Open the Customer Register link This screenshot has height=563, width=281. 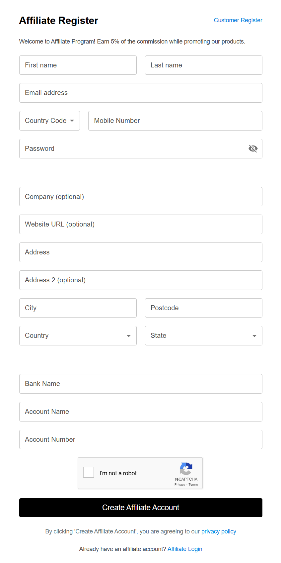click(238, 20)
